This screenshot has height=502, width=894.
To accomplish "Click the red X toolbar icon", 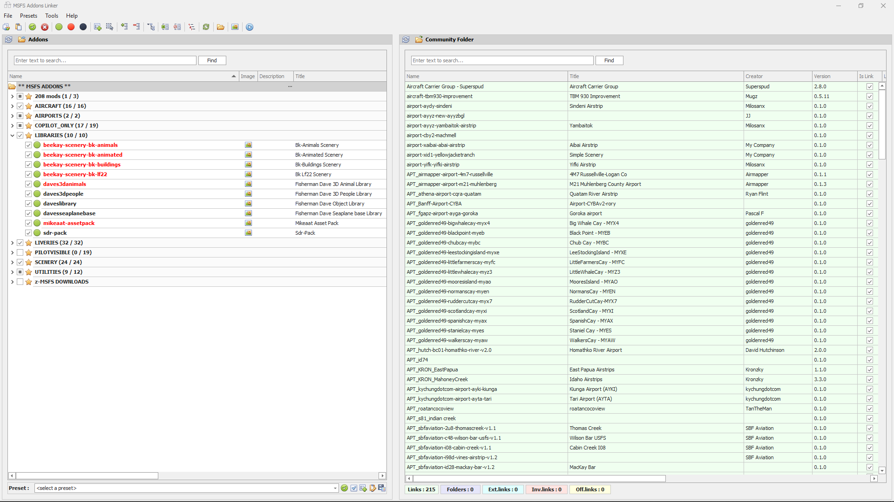I will (45, 27).
